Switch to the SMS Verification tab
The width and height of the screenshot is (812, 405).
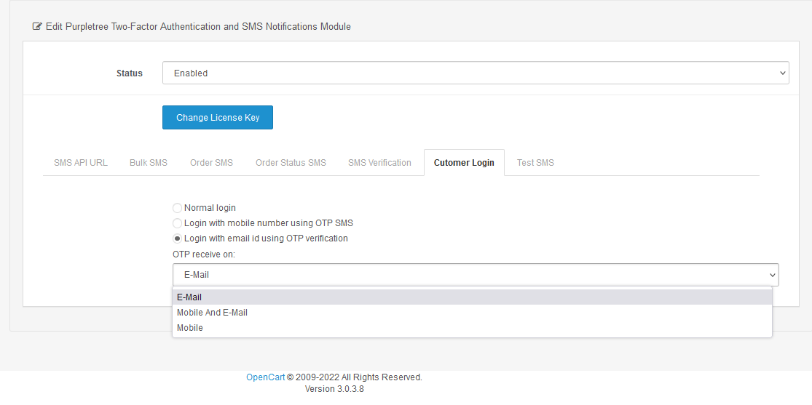(x=379, y=162)
